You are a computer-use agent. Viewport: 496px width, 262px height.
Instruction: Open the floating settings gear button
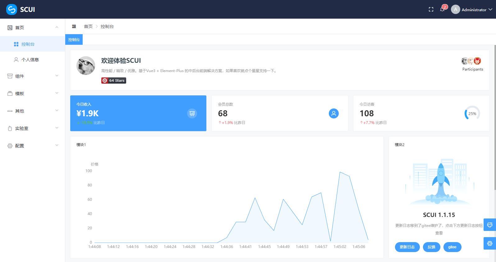tap(490, 243)
